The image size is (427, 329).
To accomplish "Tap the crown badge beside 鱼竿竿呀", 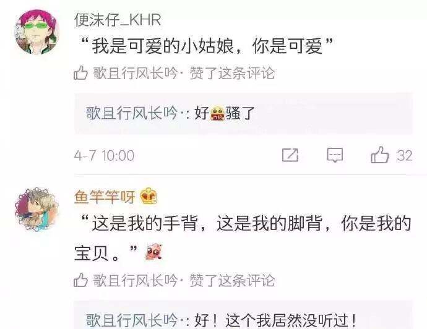I will 149,197.
